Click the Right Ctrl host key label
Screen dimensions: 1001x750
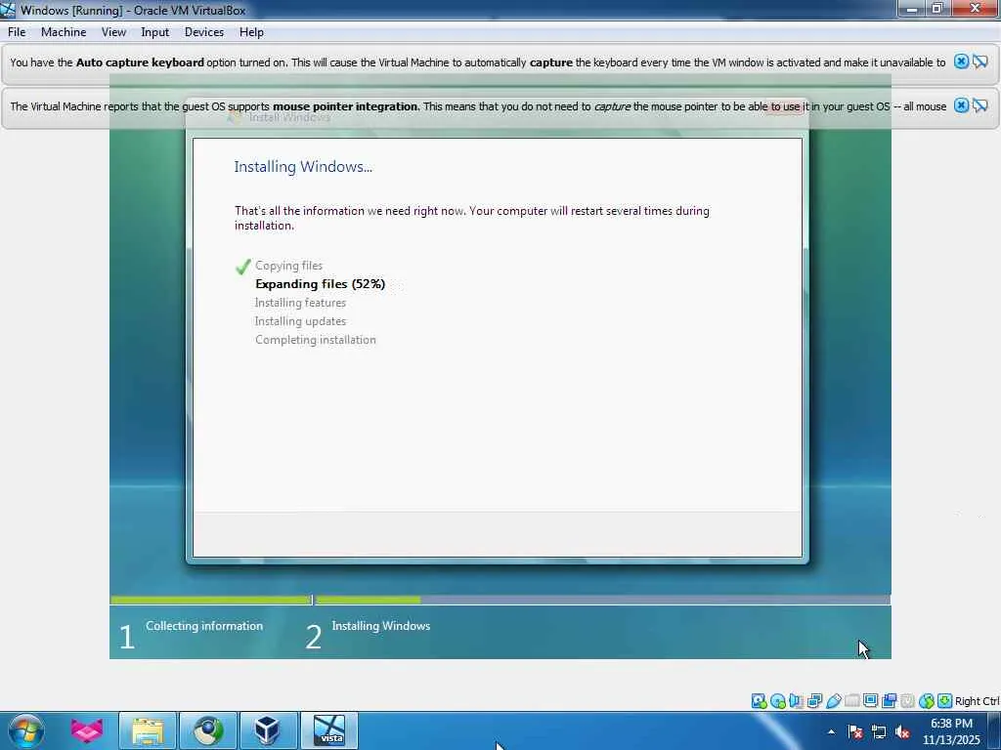click(x=978, y=701)
